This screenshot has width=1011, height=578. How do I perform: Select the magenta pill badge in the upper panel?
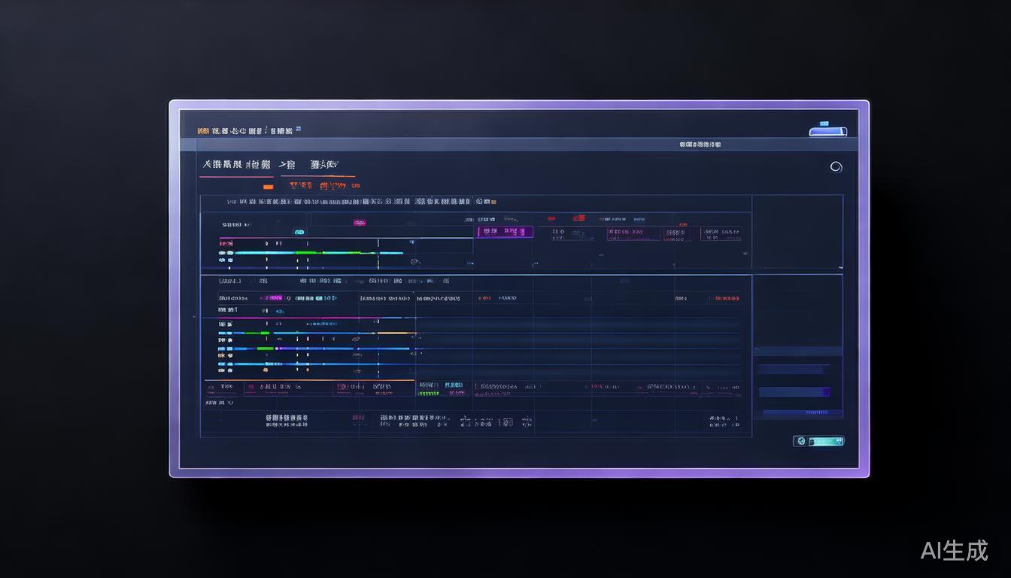[360, 223]
